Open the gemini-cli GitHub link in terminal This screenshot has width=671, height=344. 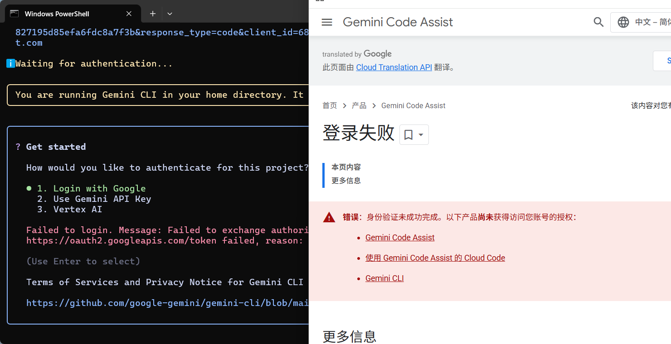(x=167, y=303)
